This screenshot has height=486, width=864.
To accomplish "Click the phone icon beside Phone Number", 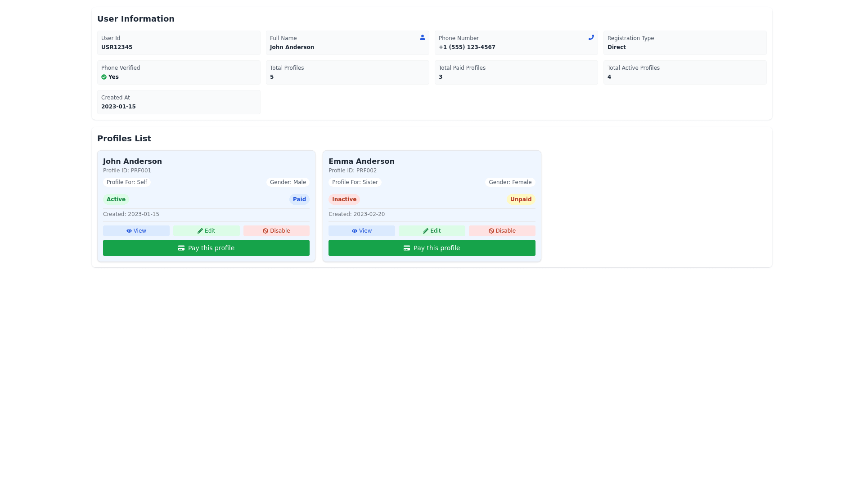I will 591,37.
